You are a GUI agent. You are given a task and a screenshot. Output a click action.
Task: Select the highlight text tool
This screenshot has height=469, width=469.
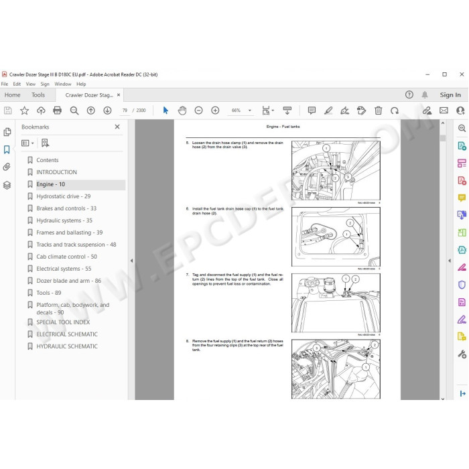coord(328,111)
